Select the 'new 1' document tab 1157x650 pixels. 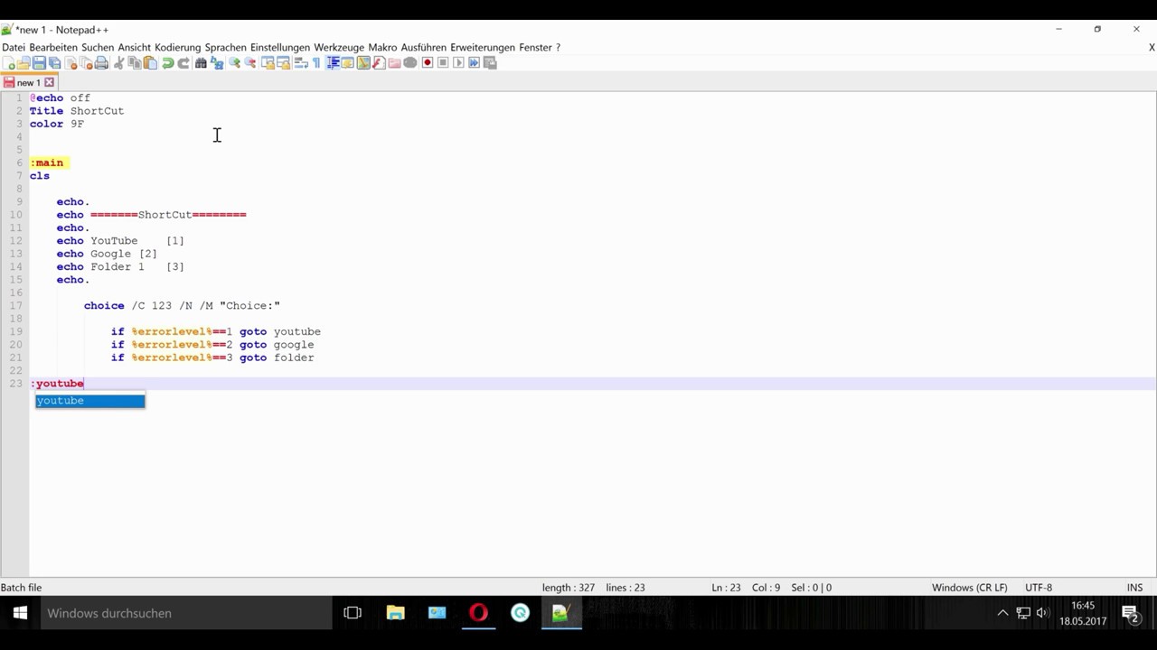pyautogui.click(x=28, y=82)
